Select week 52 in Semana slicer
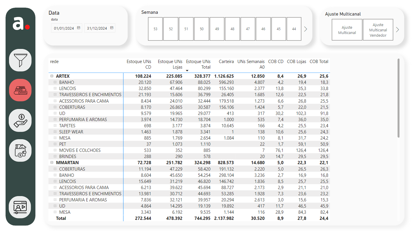This screenshot has height=231, width=412. coord(171,29)
